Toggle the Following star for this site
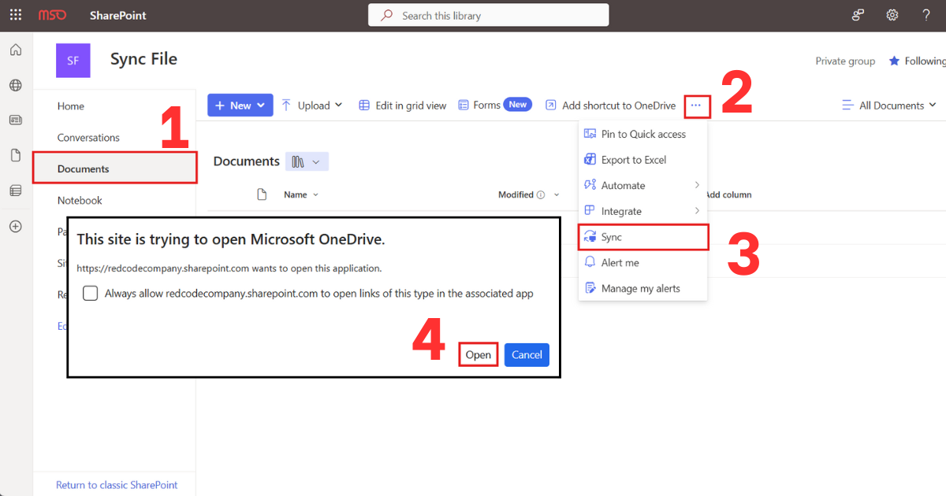Viewport: 946px width, 496px height. [x=896, y=61]
